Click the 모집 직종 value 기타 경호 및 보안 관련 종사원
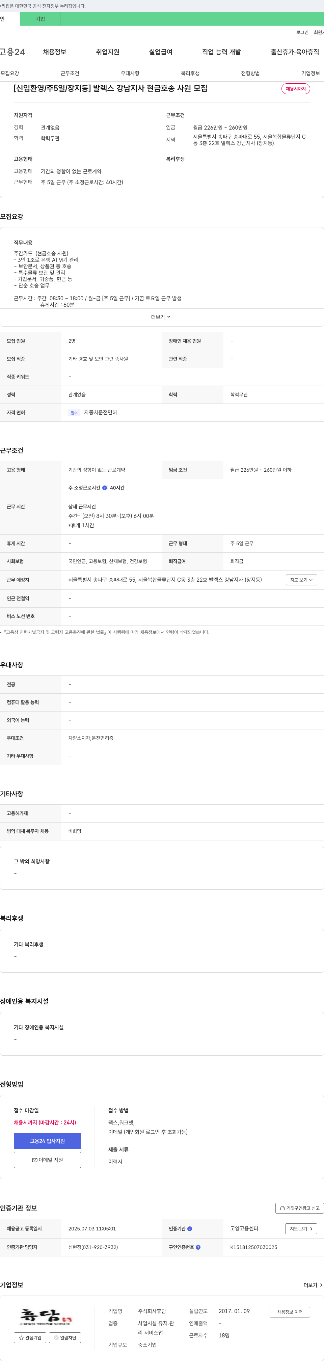Screen dimensions: 324x1361 (98, 359)
